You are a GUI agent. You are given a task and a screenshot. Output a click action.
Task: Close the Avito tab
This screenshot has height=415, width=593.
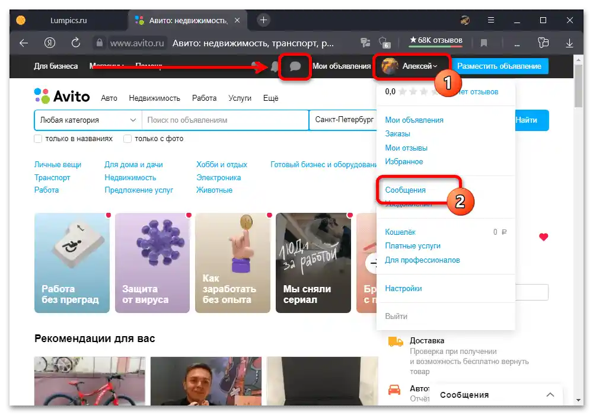237,20
